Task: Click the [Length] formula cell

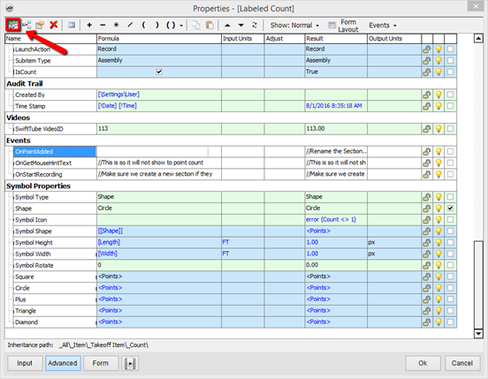Action: [x=159, y=243]
